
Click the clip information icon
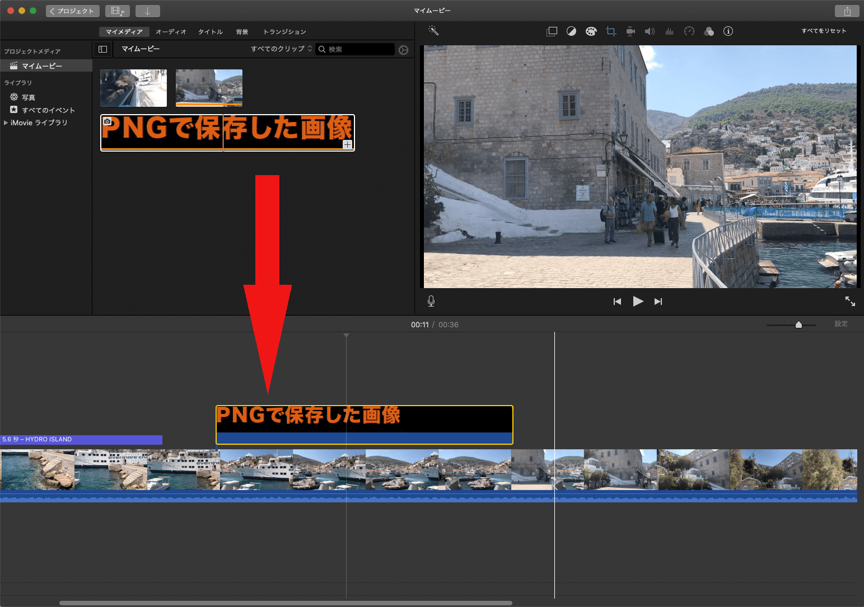click(728, 31)
